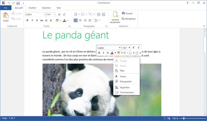Open the Paragraphe group dialog launcher
The image size is (207, 121).
106,26
